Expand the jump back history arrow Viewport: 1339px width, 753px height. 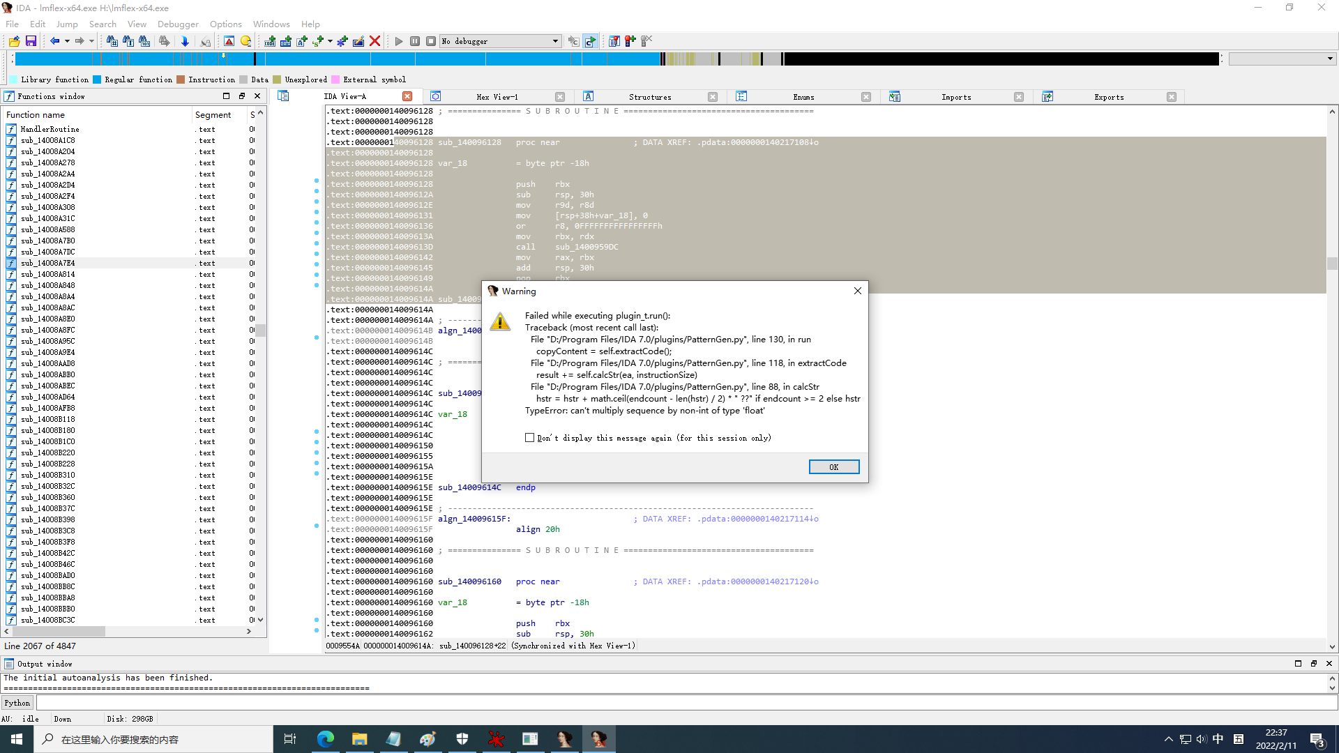(67, 41)
